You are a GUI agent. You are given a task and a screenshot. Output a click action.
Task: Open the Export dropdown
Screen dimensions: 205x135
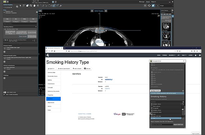pos(51,68)
